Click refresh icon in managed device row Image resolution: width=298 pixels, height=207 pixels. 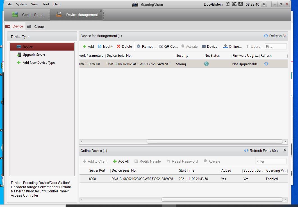[x=266, y=64]
